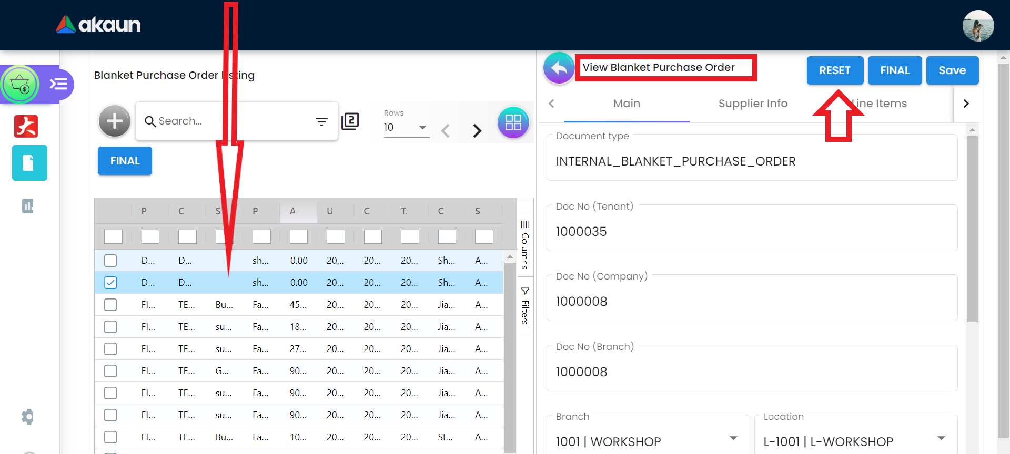
Task: Click the green shopping cart app icon
Action: pos(21,84)
